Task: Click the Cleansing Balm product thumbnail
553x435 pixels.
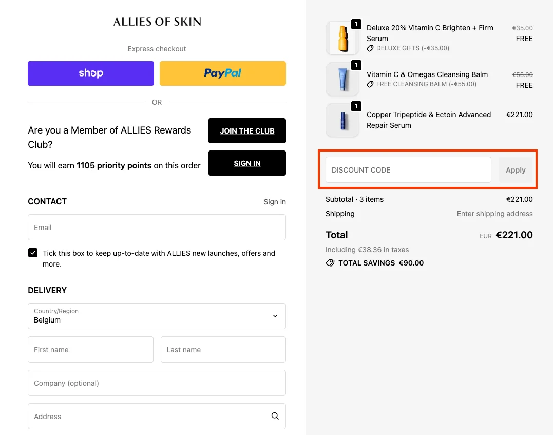Action: (x=342, y=79)
